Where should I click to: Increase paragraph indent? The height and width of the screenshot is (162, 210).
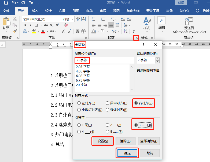tap(129, 19)
